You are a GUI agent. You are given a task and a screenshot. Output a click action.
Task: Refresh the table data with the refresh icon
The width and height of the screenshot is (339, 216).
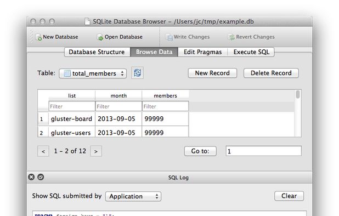point(137,73)
